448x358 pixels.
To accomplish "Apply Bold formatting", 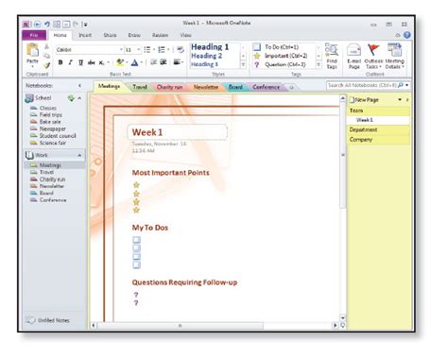I will pyautogui.click(x=60, y=62).
